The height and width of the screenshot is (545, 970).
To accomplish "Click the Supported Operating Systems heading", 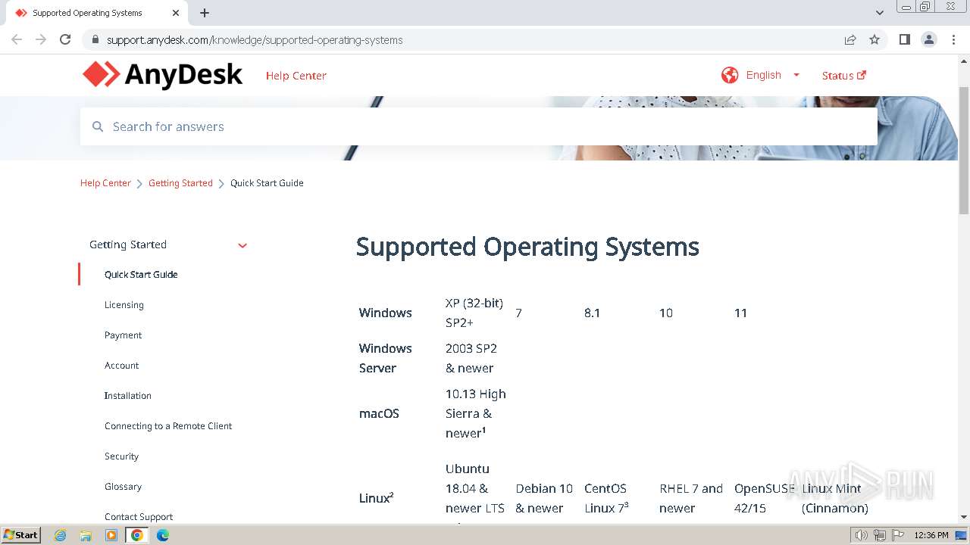I will point(527,247).
